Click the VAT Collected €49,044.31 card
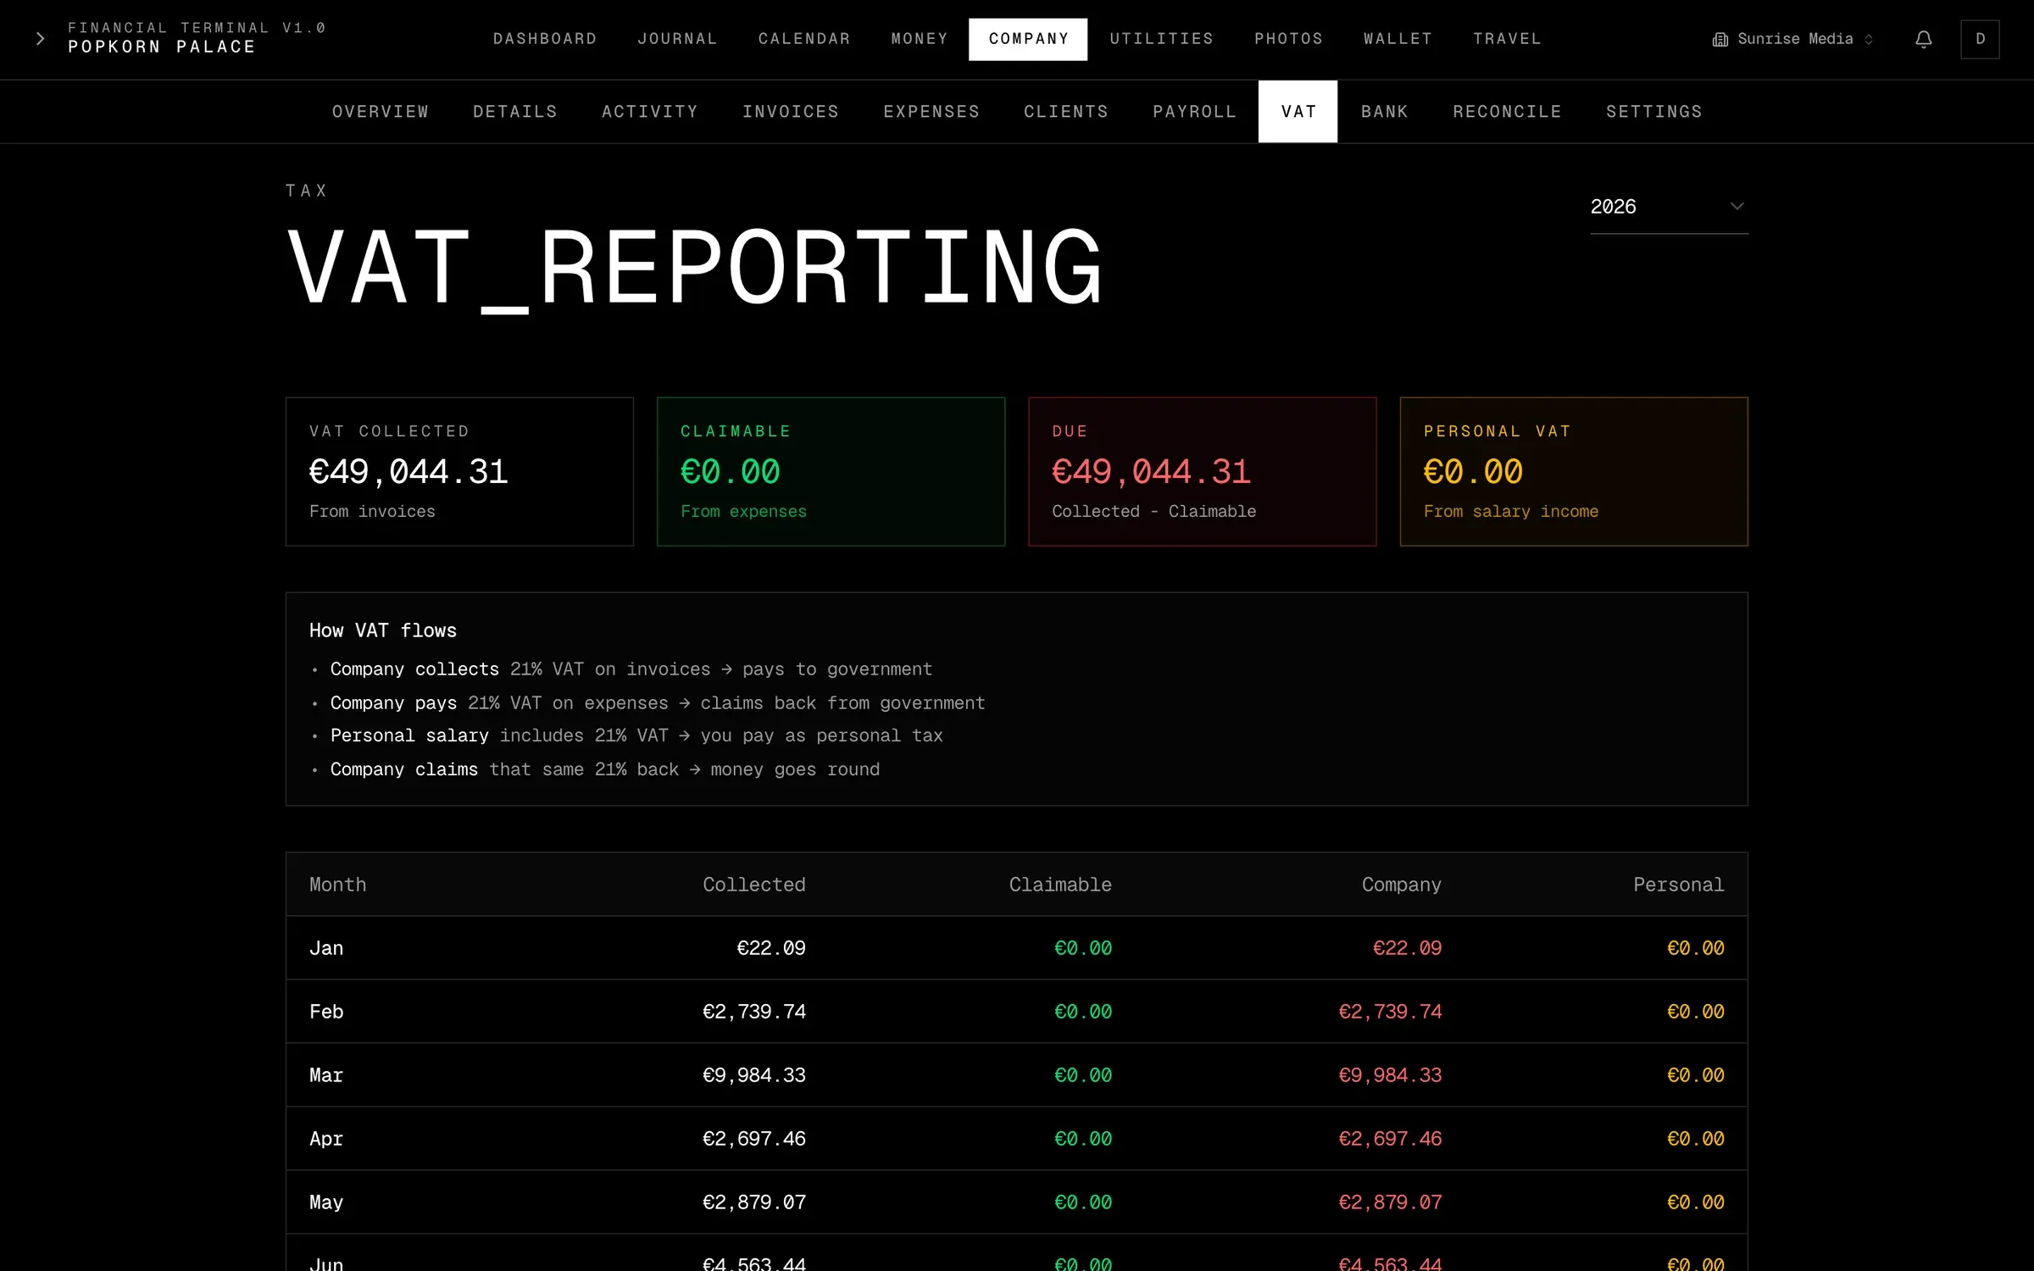This screenshot has height=1271, width=2034. pyautogui.click(x=459, y=471)
